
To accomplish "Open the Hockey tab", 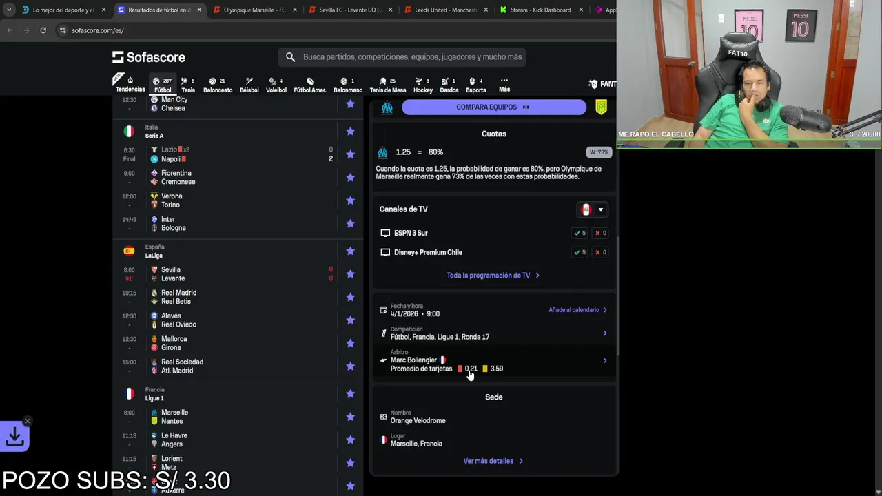I will (x=423, y=85).
